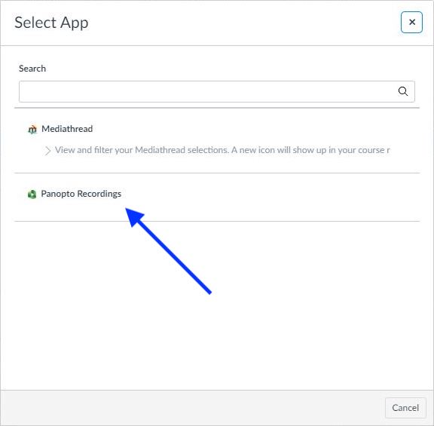
Task: Show full text of 'View and filter your Mediathread selections'
Action: click(48, 151)
